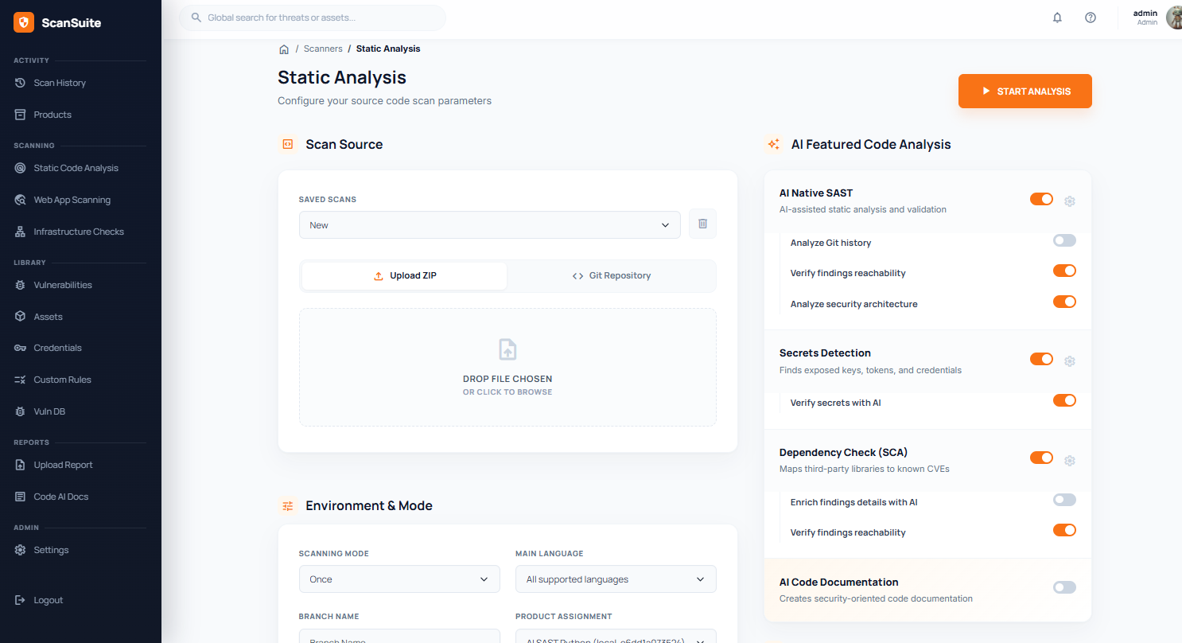Click the file upload icon in drop zone
Image resolution: width=1182 pixels, height=643 pixels.
[507, 349]
